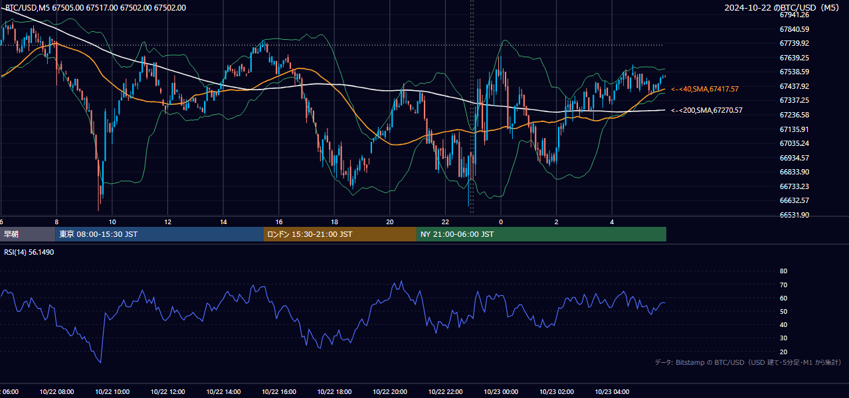Select the RSI scale value 40
849x398 pixels.
(783, 324)
